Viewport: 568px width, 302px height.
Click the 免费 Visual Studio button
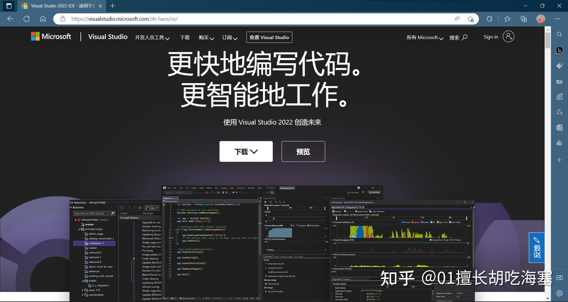269,37
